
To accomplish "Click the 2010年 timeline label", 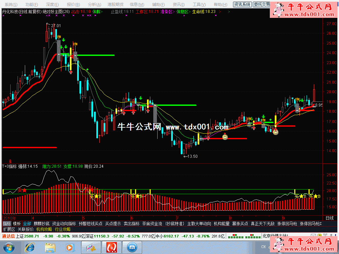I will pyautogui.click(x=10, y=218).
